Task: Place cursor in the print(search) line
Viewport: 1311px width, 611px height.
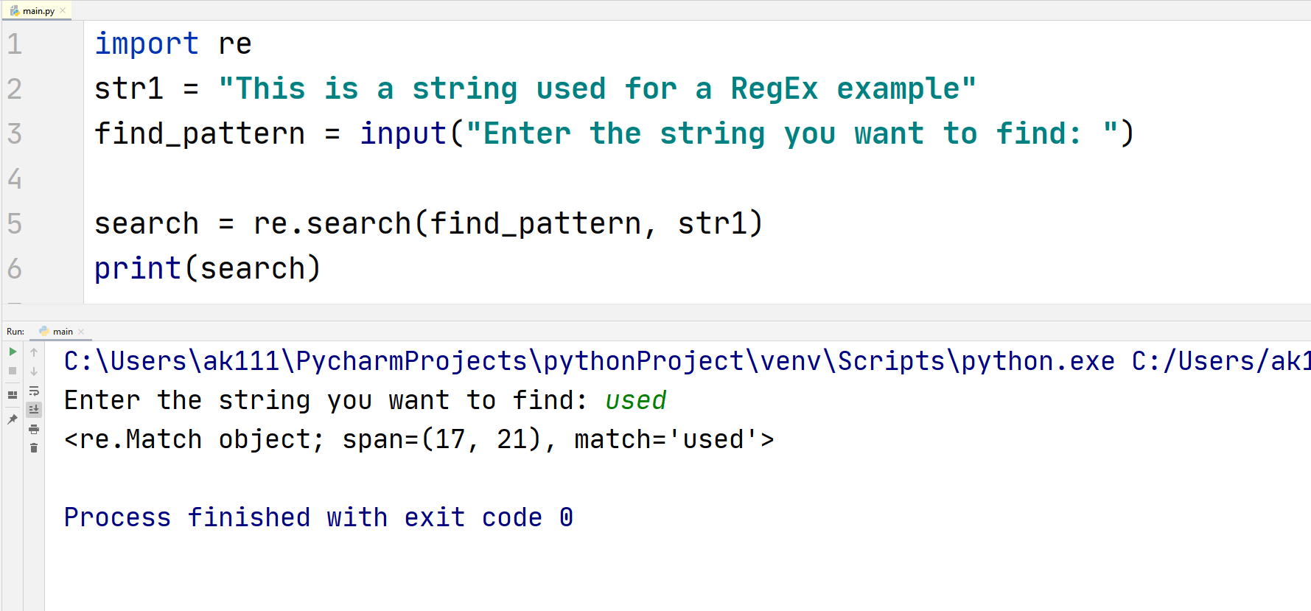Action: pos(206,268)
